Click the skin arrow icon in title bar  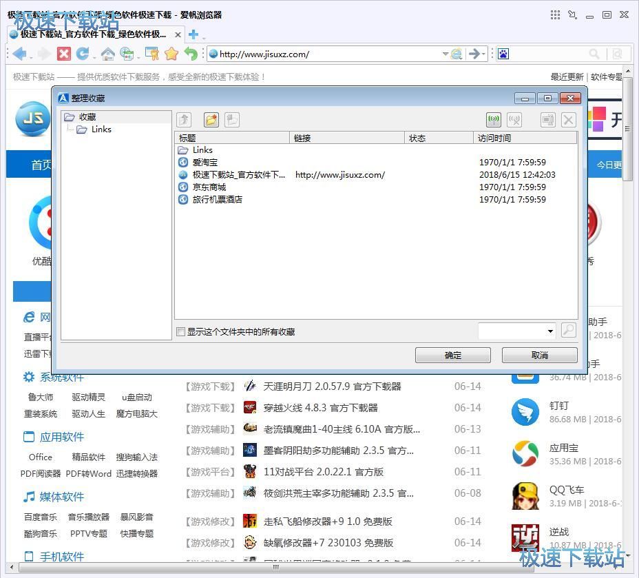tap(573, 14)
